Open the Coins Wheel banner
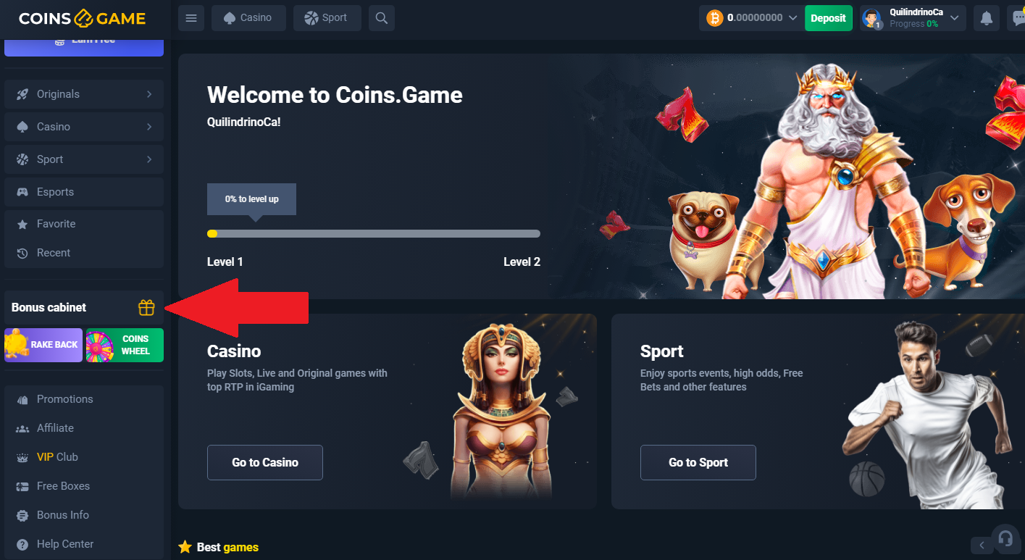Image resolution: width=1025 pixels, height=560 pixels. [125, 345]
